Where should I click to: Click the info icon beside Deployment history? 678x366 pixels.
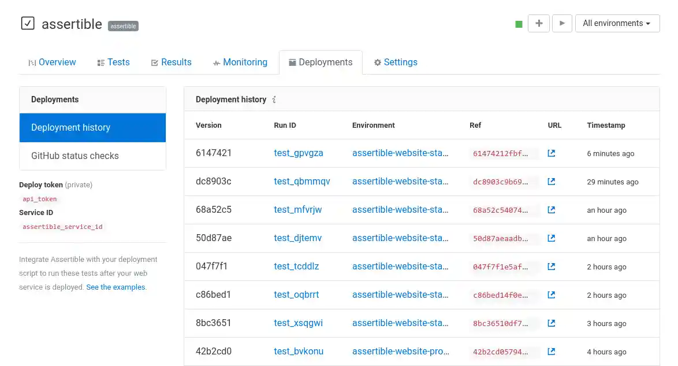tap(274, 99)
